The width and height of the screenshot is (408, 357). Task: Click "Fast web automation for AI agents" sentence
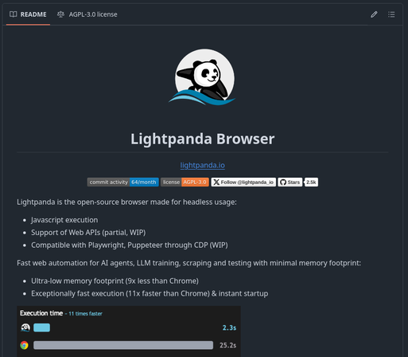(x=188, y=263)
